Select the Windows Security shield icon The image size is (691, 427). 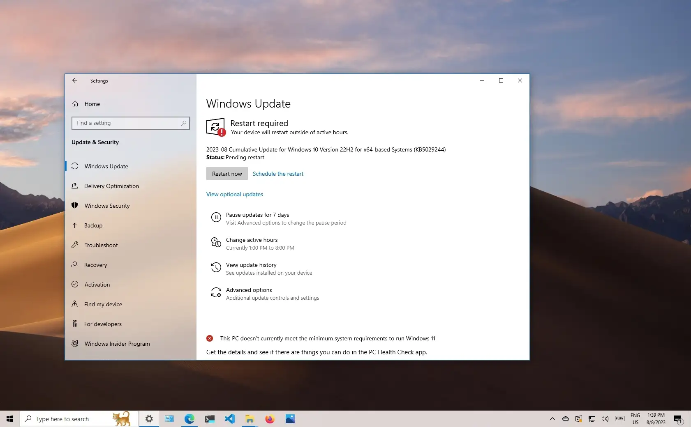tap(75, 205)
